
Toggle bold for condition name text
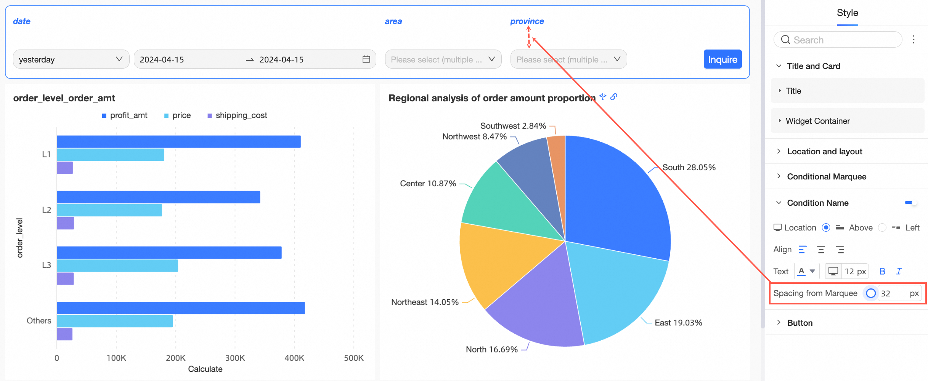(x=882, y=271)
